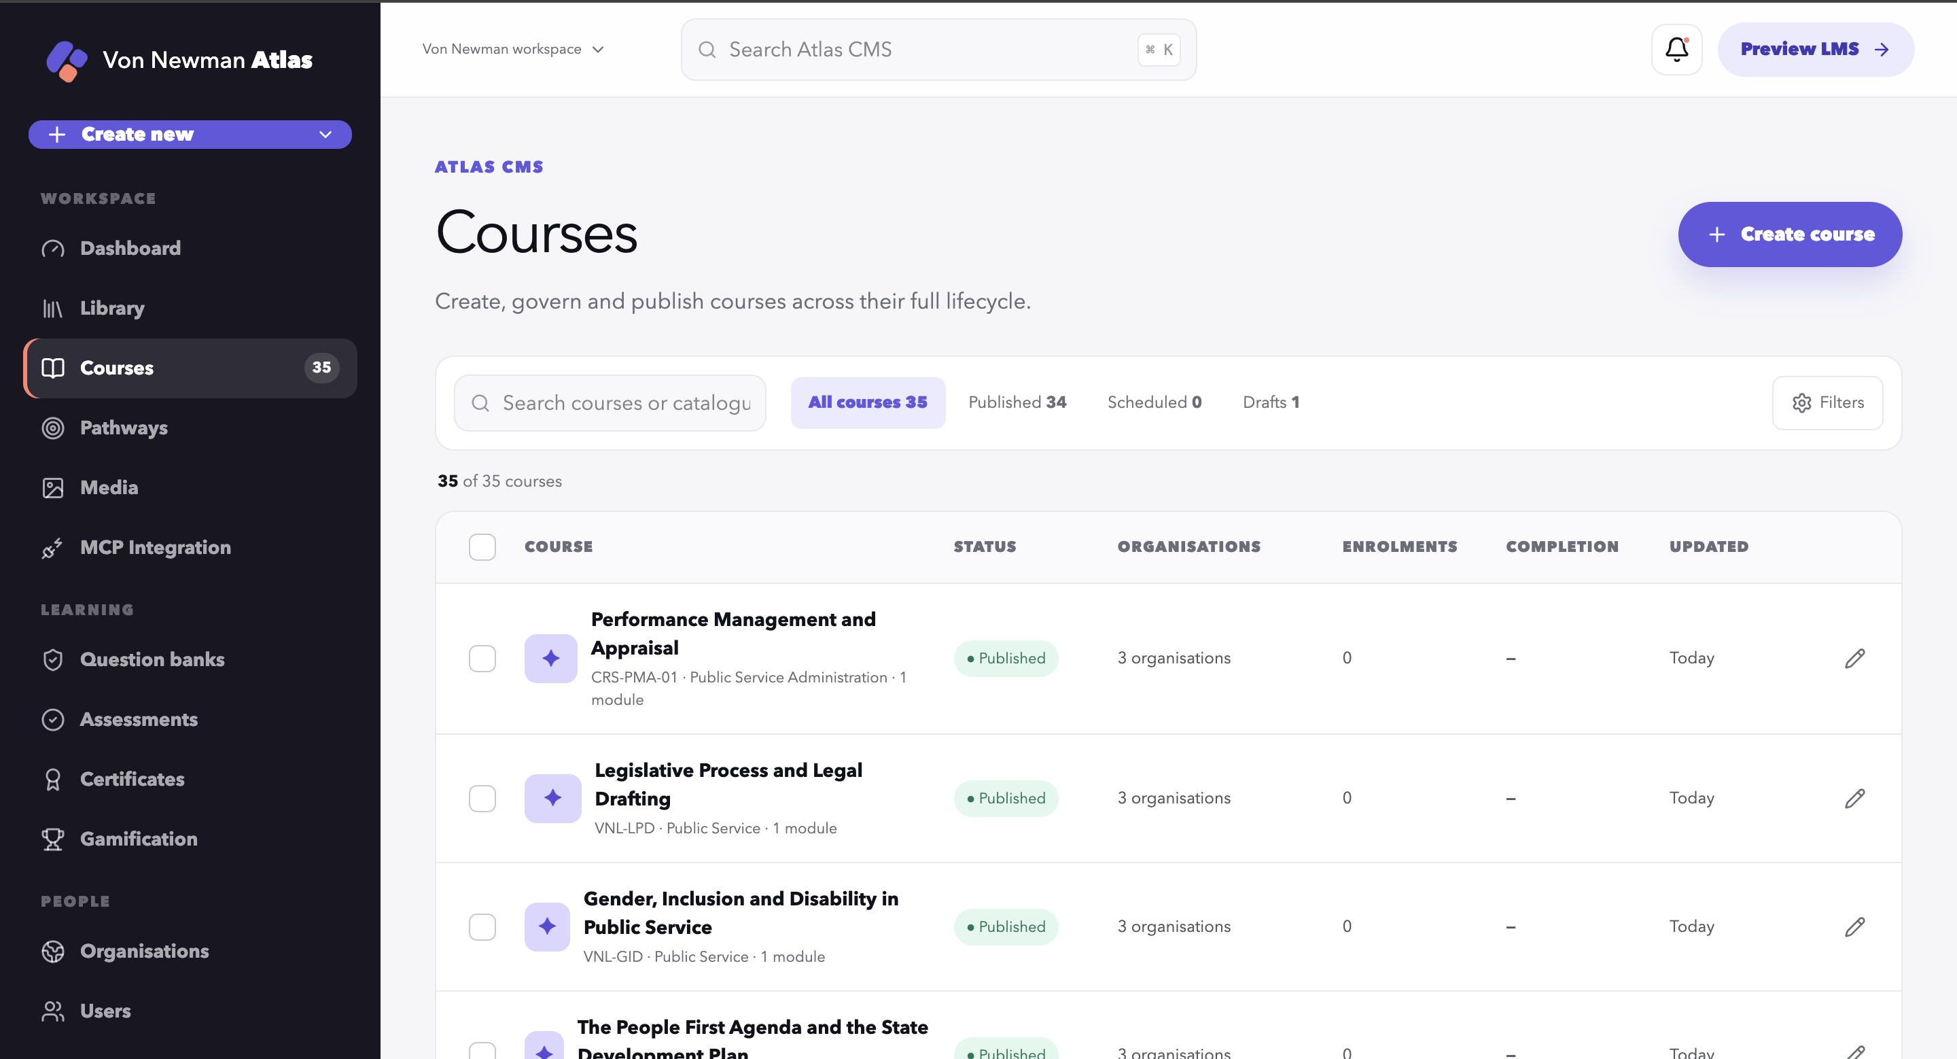Click the STATUS column header
Image resolution: width=1957 pixels, height=1059 pixels.
(x=985, y=547)
